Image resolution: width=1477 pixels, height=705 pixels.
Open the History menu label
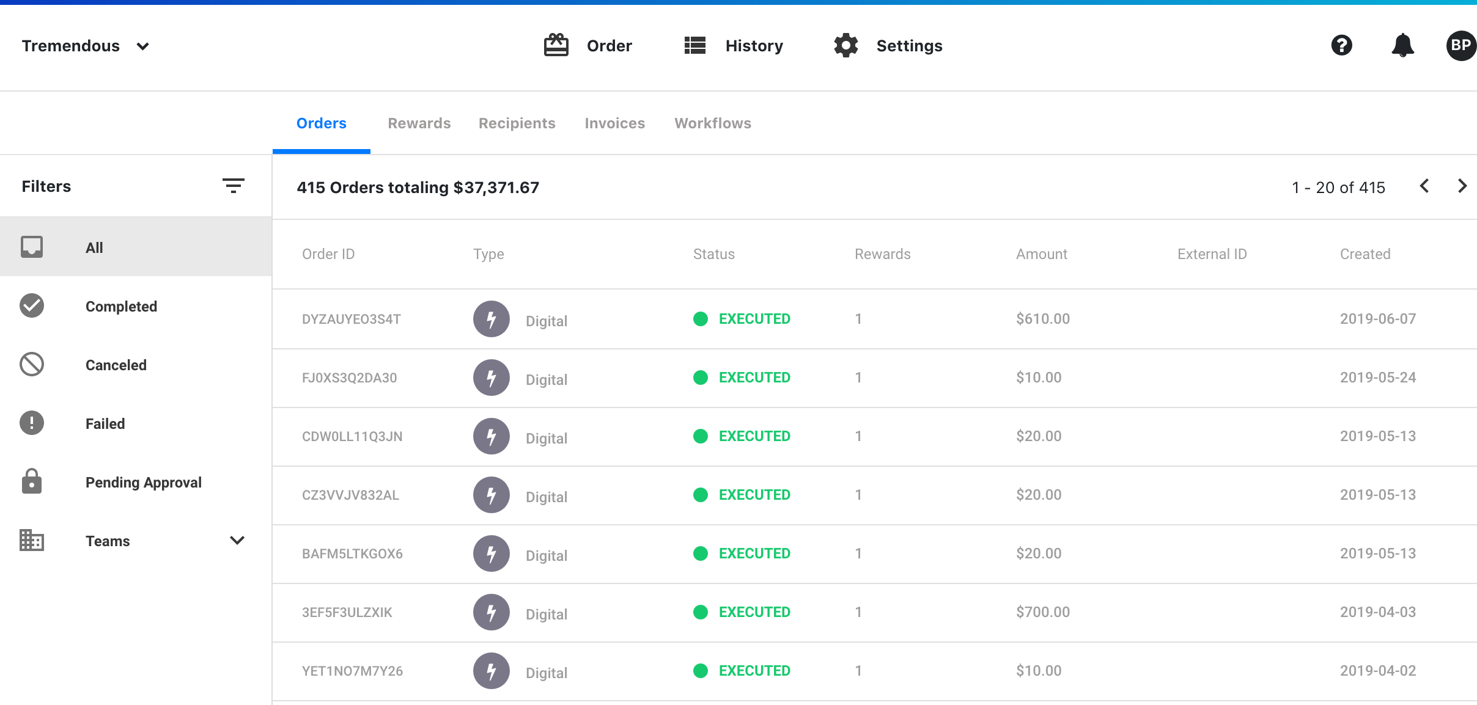coord(754,46)
